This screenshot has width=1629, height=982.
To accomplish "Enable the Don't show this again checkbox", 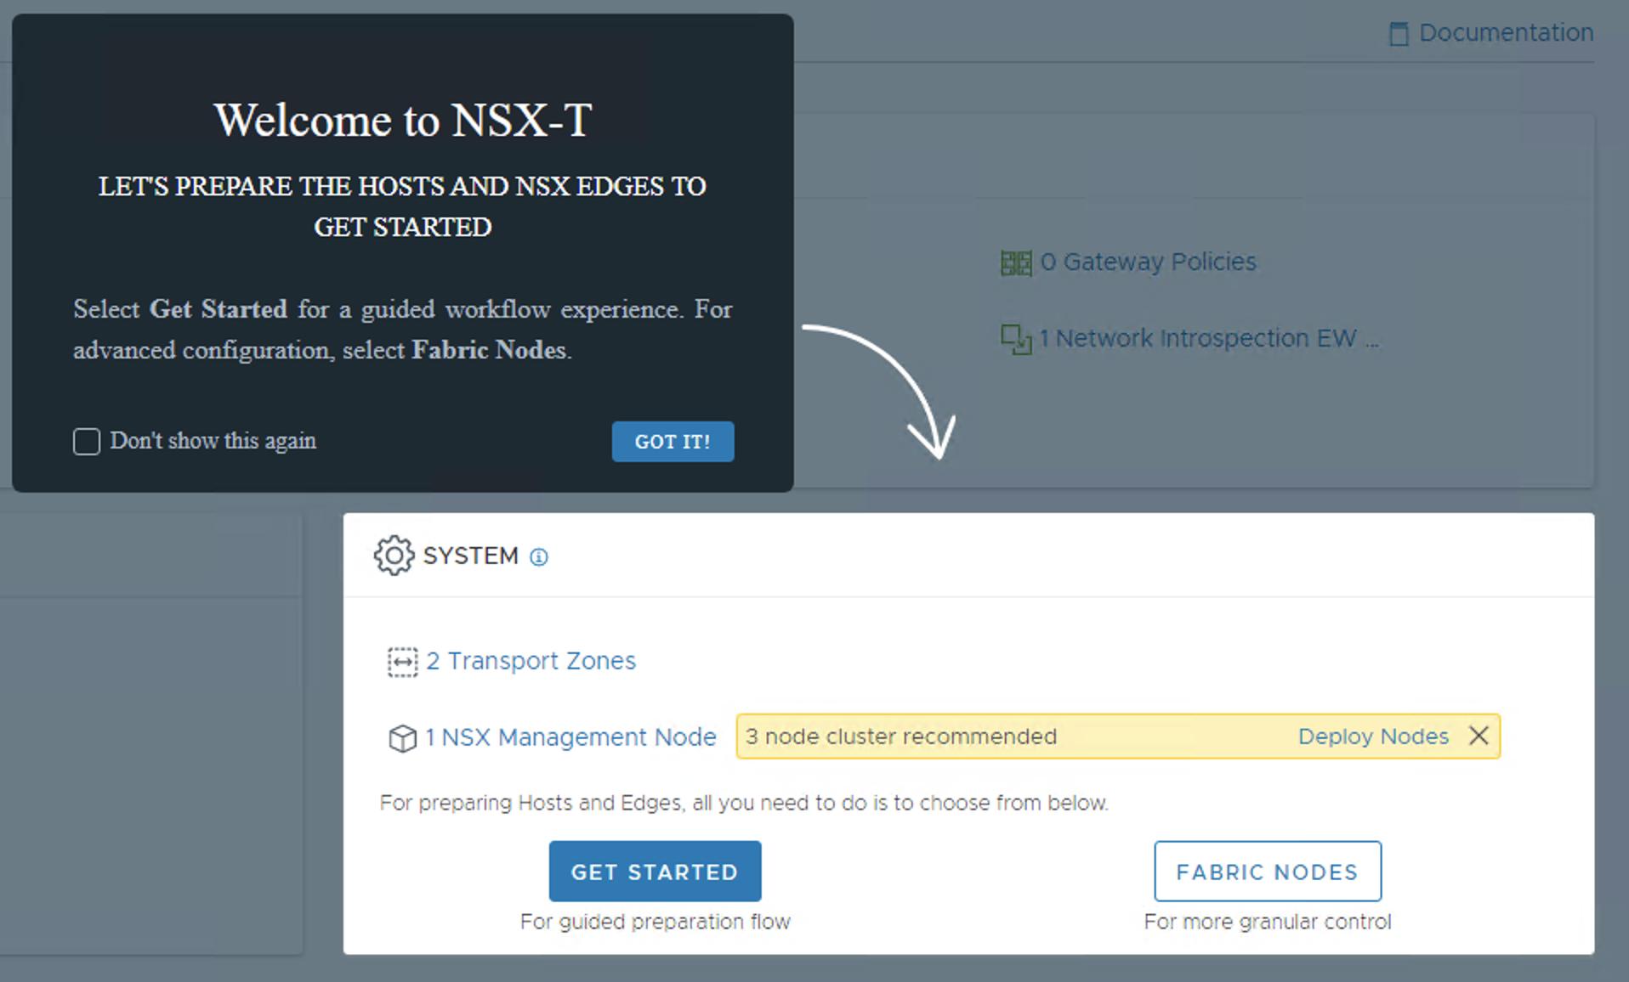I will pyautogui.click(x=87, y=442).
